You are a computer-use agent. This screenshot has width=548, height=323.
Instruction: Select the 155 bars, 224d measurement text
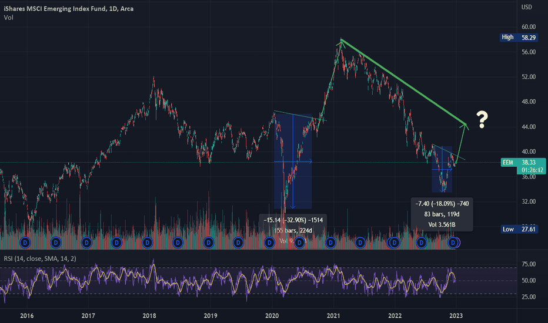(293, 230)
